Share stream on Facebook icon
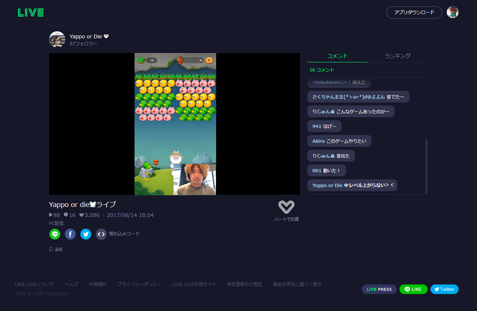 click(x=70, y=234)
